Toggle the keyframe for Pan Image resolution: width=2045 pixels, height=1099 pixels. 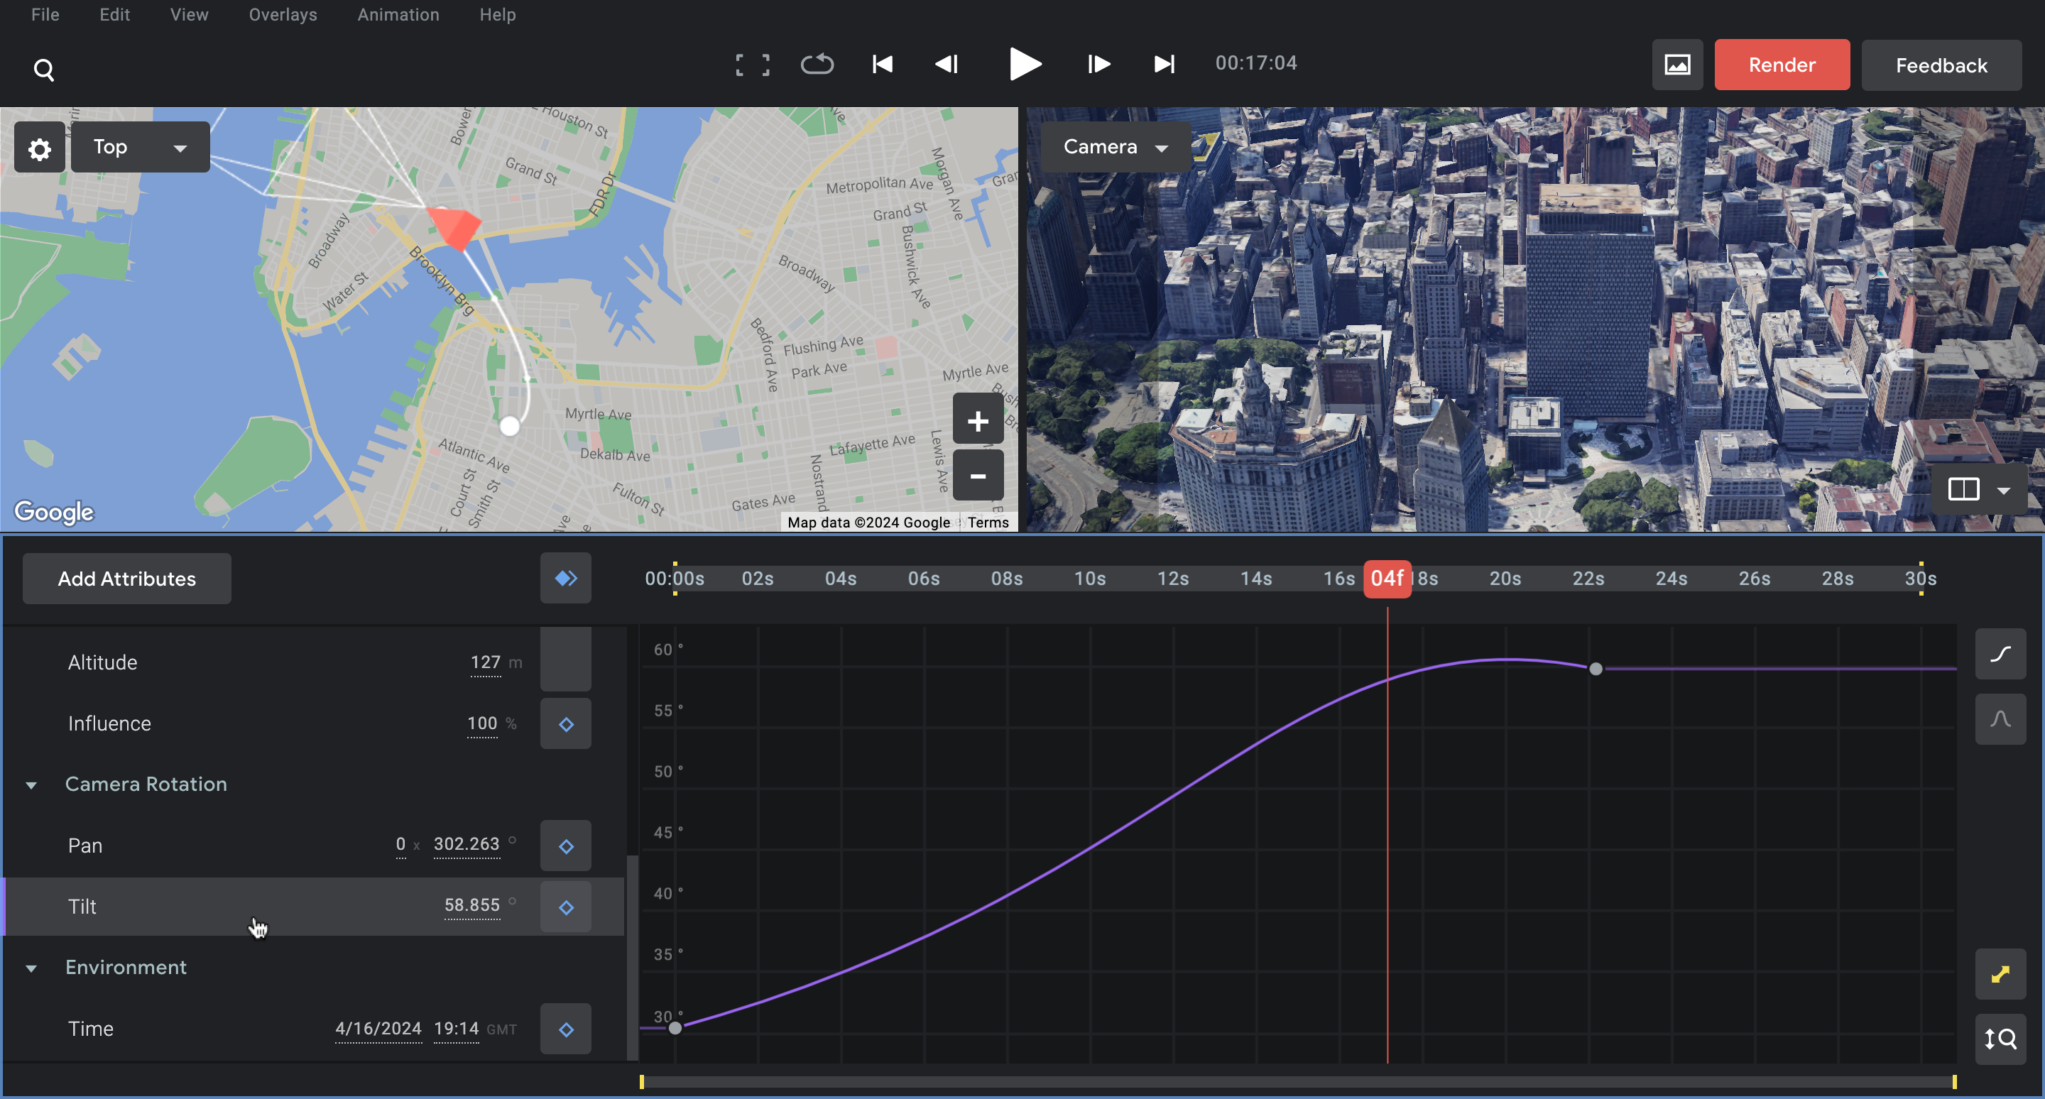566,846
